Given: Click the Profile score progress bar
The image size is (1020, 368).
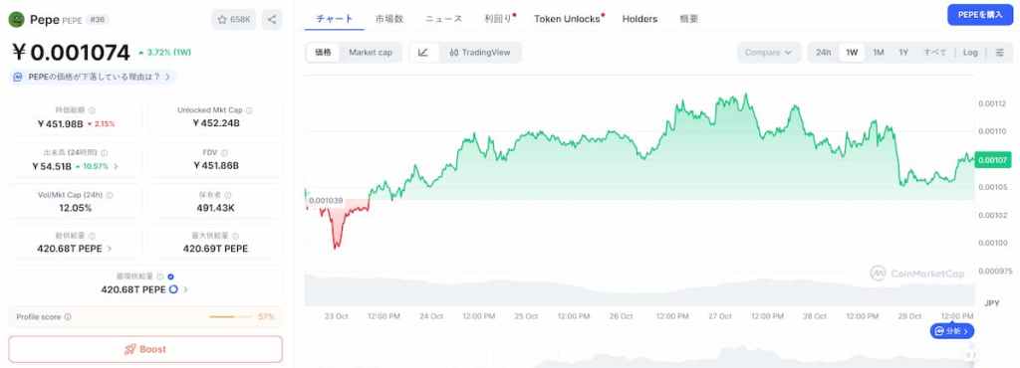Looking at the screenshot, I should [231, 316].
